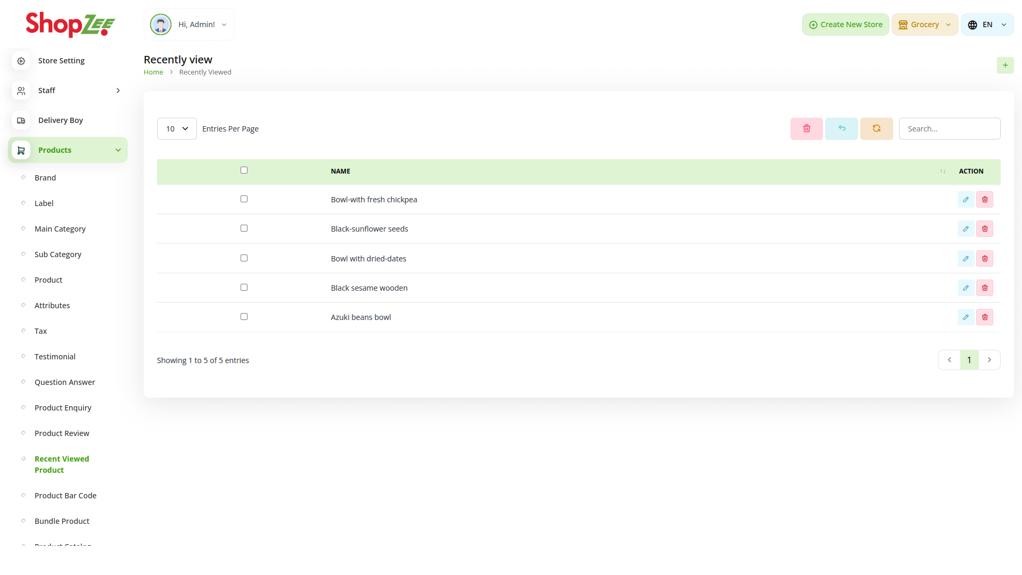Click the Create New Store button
1022x575 pixels.
click(845, 24)
